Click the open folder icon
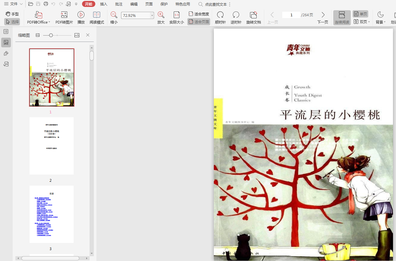Viewport: 396px width, 261px height. click(31, 4)
